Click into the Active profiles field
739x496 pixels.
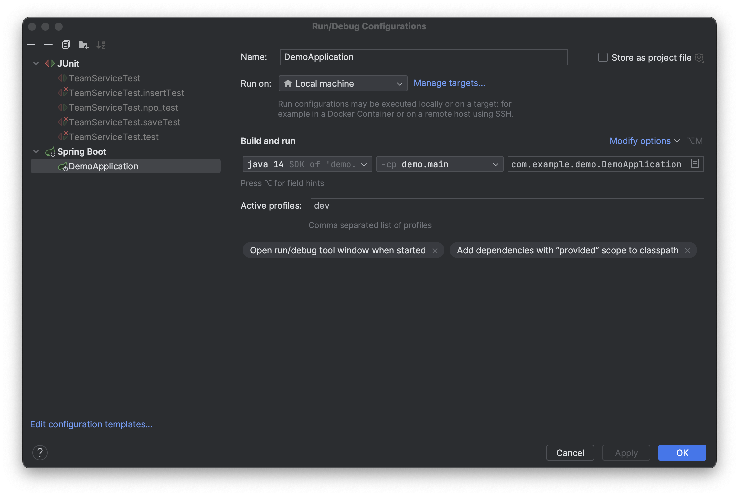[x=507, y=206]
